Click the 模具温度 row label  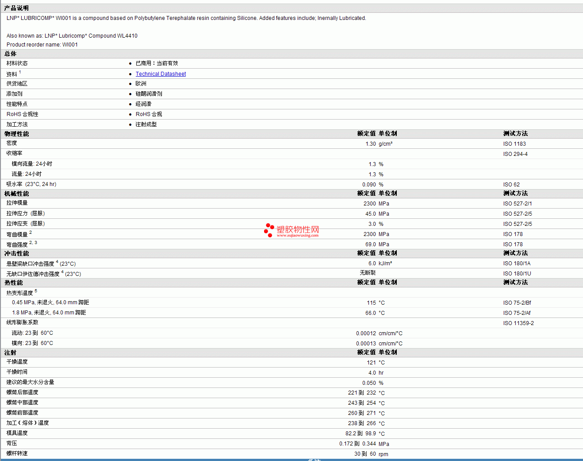17,433
